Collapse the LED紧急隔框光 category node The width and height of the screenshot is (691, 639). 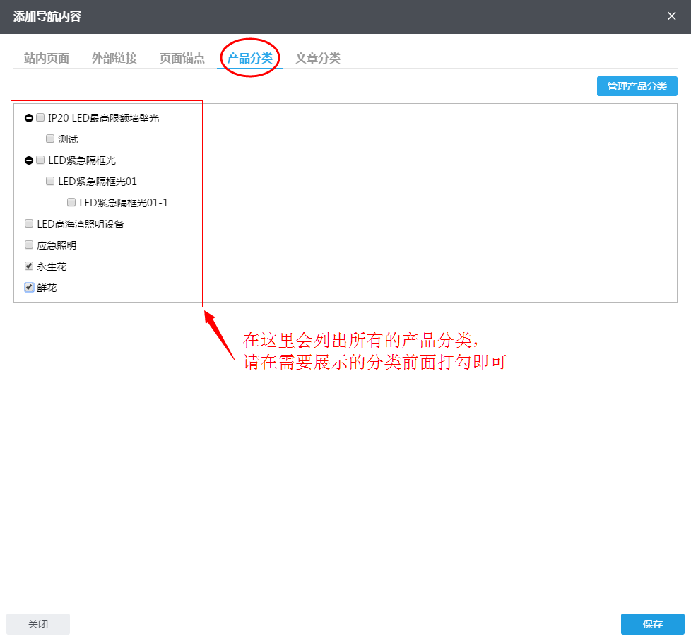pyautogui.click(x=28, y=160)
